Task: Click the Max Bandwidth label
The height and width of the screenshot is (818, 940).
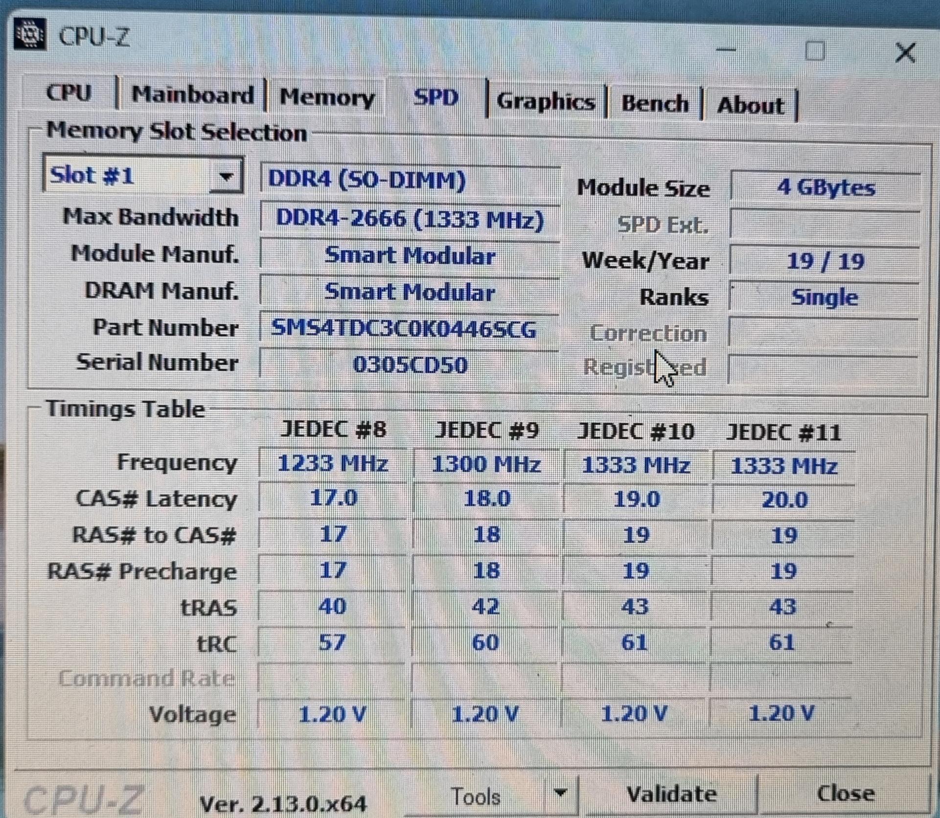Action: pyautogui.click(x=151, y=217)
